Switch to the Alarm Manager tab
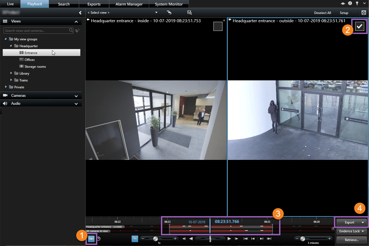Screen dimensions: 369x246 tap(129, 4)
